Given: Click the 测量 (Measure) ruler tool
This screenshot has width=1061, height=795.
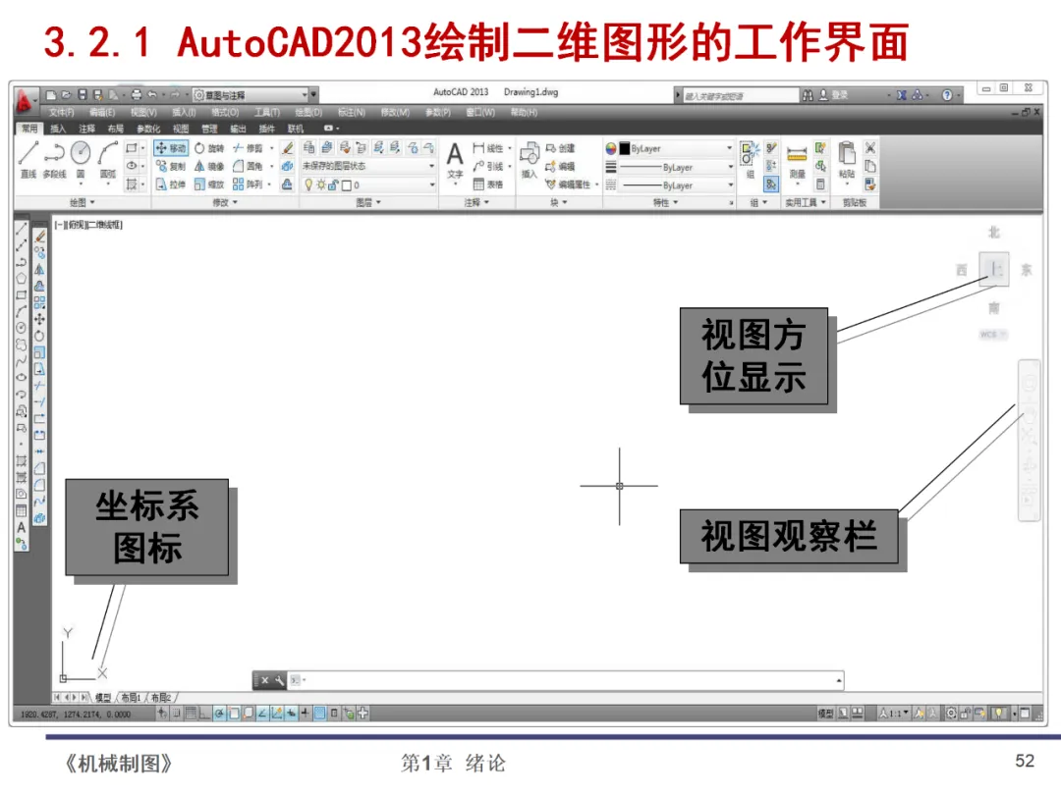Looking at the screenshot, I should 797,162.
